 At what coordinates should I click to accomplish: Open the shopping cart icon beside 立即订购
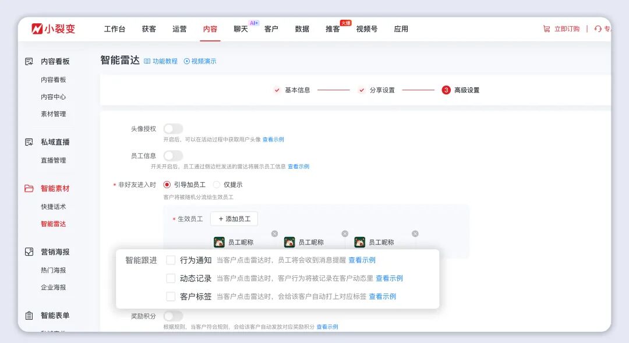pyautogui.click(x=545, y=28)
